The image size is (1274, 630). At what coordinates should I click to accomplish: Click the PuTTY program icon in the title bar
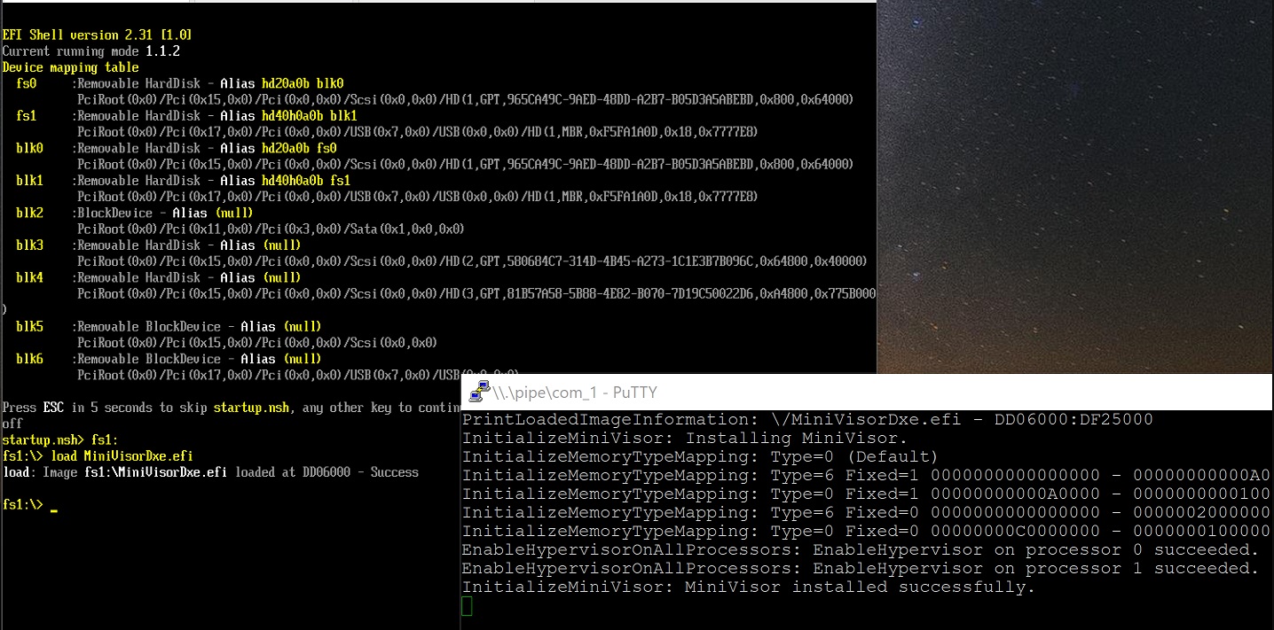[x=481, y=392]
